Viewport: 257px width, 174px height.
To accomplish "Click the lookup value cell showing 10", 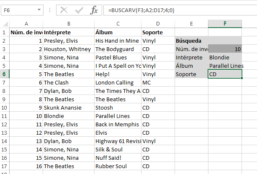I will (225, 49).
